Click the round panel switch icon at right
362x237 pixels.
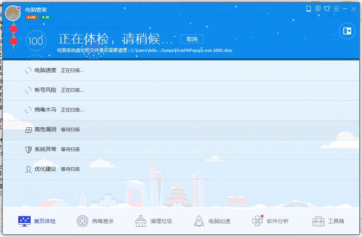click(347, 31)
